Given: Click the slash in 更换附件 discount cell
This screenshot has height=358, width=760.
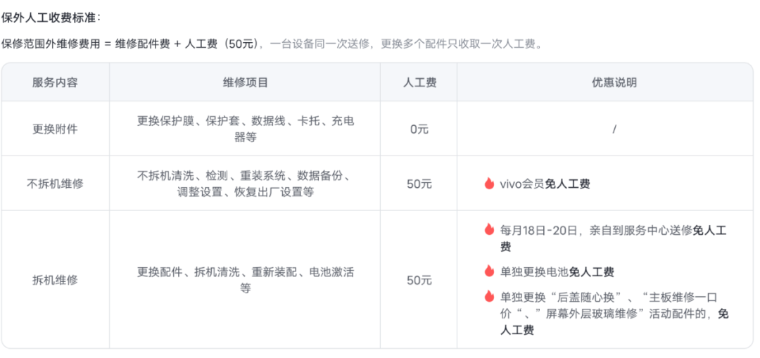Looking at the screenshot, I should tap(614, 129).
